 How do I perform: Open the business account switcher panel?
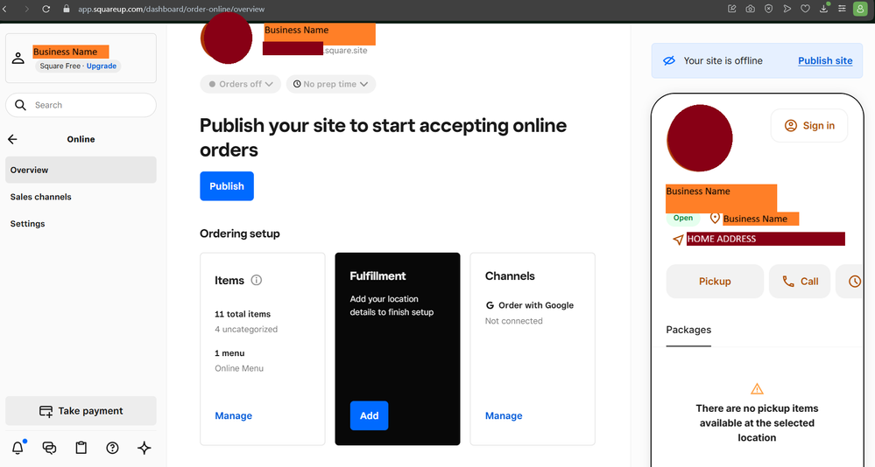[81, 59]
